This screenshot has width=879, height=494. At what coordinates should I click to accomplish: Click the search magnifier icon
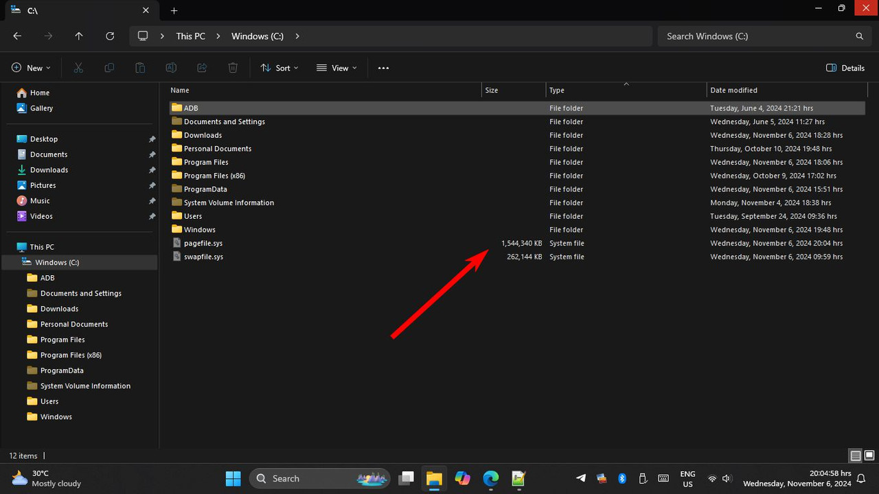pyautogui.click(x=859, y=36)
